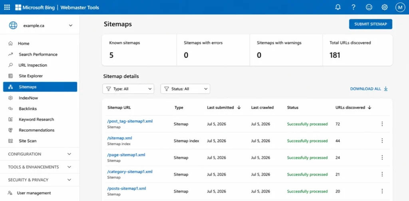
Task: Click the feedback smiley icon
Action: click(369, 7)
